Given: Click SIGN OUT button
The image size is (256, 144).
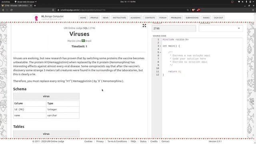Looking at the screenshot, I should click(x=218, y=18).
